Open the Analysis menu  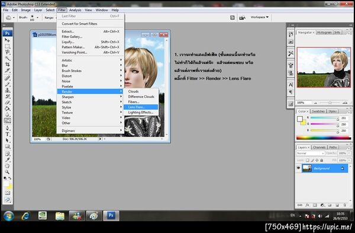tap(75, 10)
